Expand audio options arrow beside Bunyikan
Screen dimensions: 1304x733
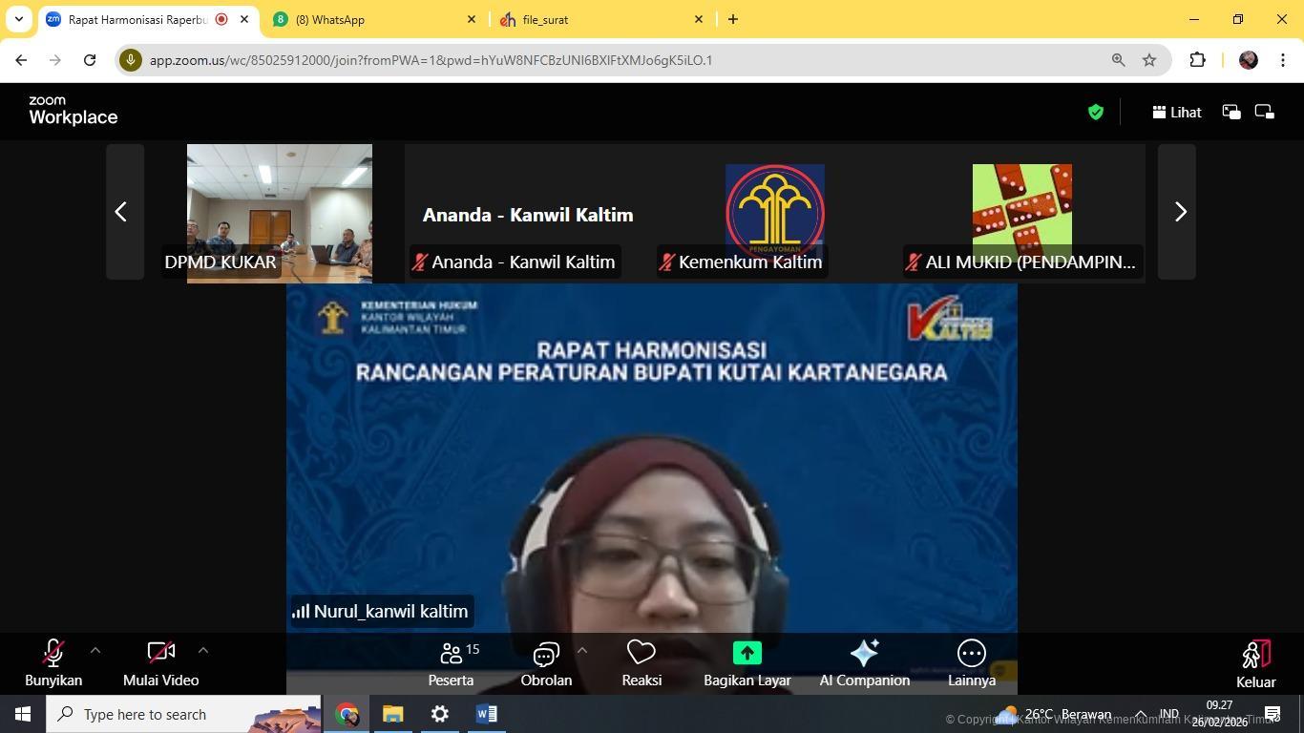click(95, 650)
